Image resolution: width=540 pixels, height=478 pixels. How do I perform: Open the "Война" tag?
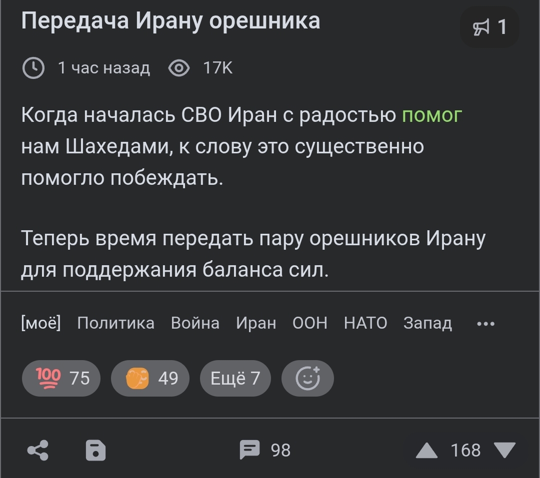point(195,324)
